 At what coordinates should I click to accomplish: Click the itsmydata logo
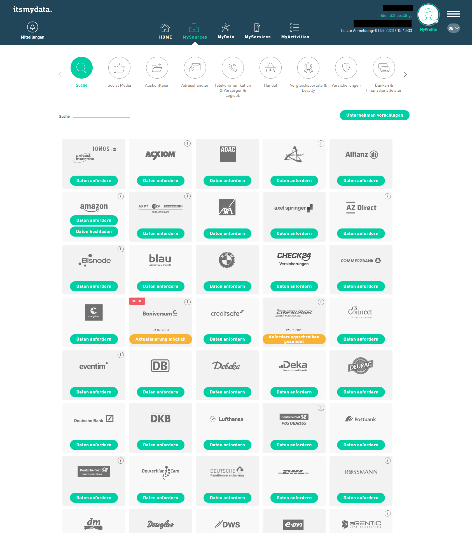point(33,10)
